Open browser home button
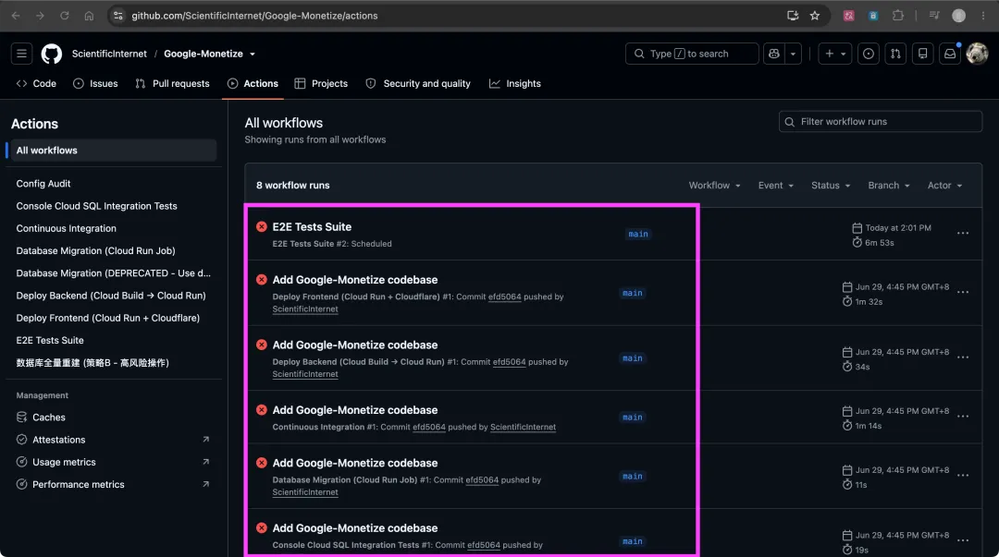The image size is (999, 557). click(x=89, y=16)
